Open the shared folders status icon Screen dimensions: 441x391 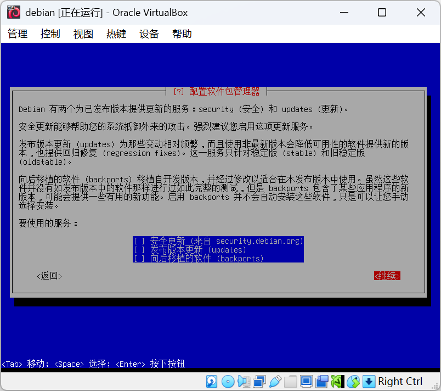(291, 382)
